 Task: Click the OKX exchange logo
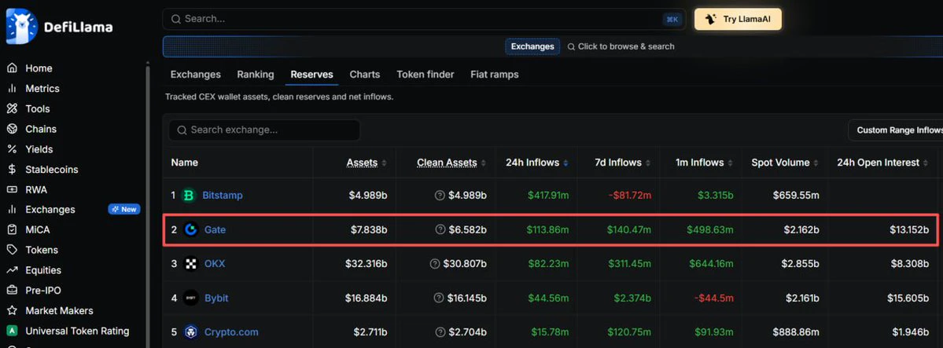(x=190, y=263)
